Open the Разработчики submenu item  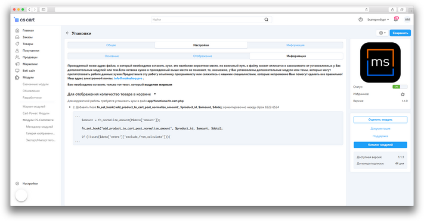point(32,97)
